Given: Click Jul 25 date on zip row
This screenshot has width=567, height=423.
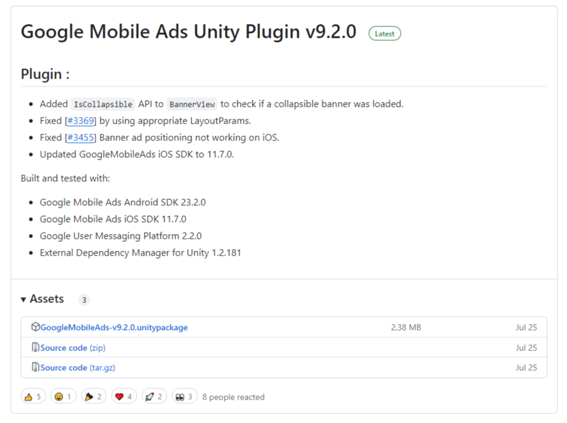Looking at the screenshot, I should [x=526, y=347].
